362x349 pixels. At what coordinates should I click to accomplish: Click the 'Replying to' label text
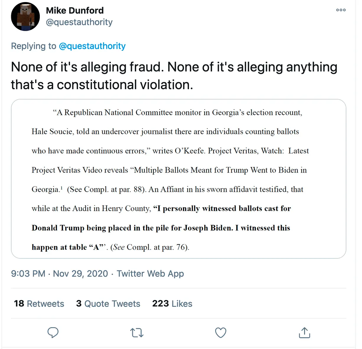point(33,46)
